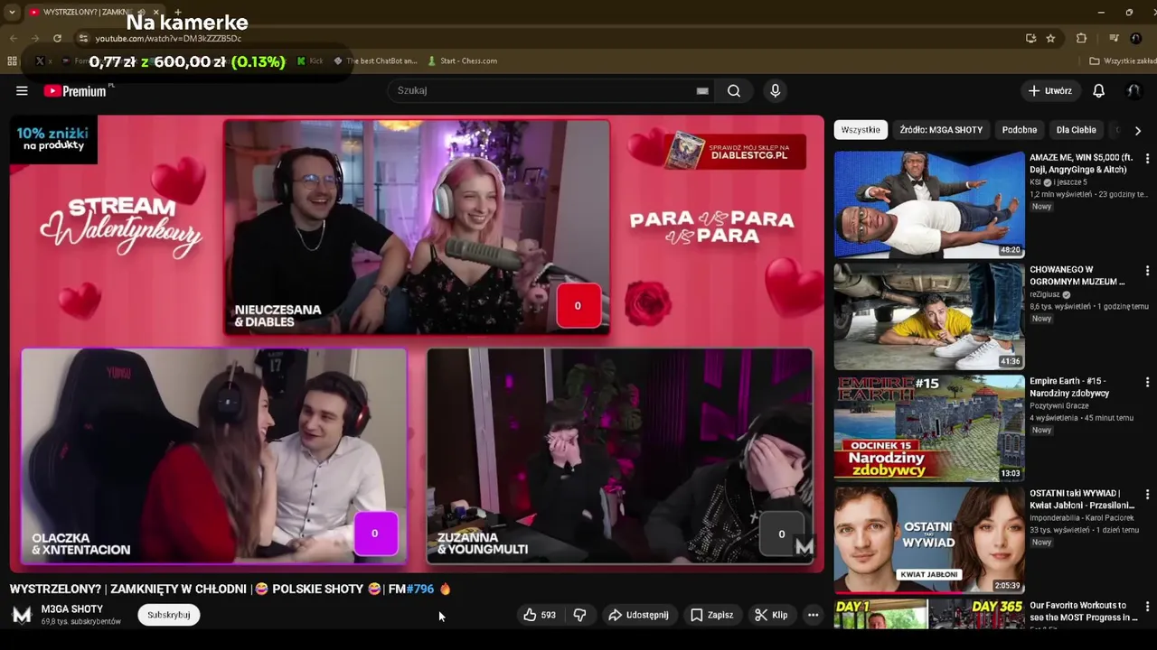Click the browser address bar URL
This screenshot has height=650, width=1157.
pos(168,38)
